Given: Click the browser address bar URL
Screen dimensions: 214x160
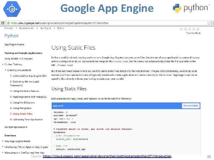Looking at the screenshot, I should 59,23.
